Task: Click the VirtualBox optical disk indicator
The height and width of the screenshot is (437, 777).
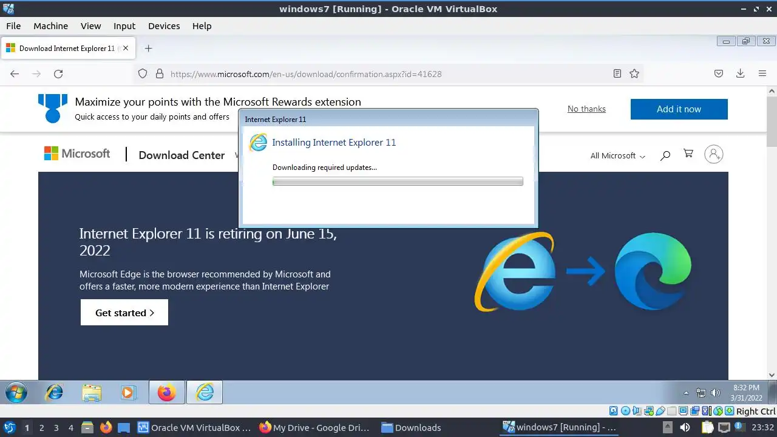Action: (x=626, y=412)
